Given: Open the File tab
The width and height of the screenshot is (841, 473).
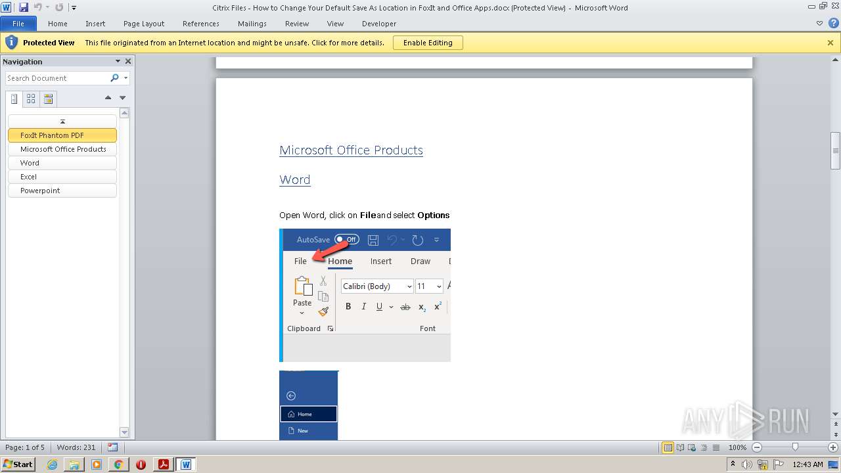Looking at the screenshot, I should (18, 24).
